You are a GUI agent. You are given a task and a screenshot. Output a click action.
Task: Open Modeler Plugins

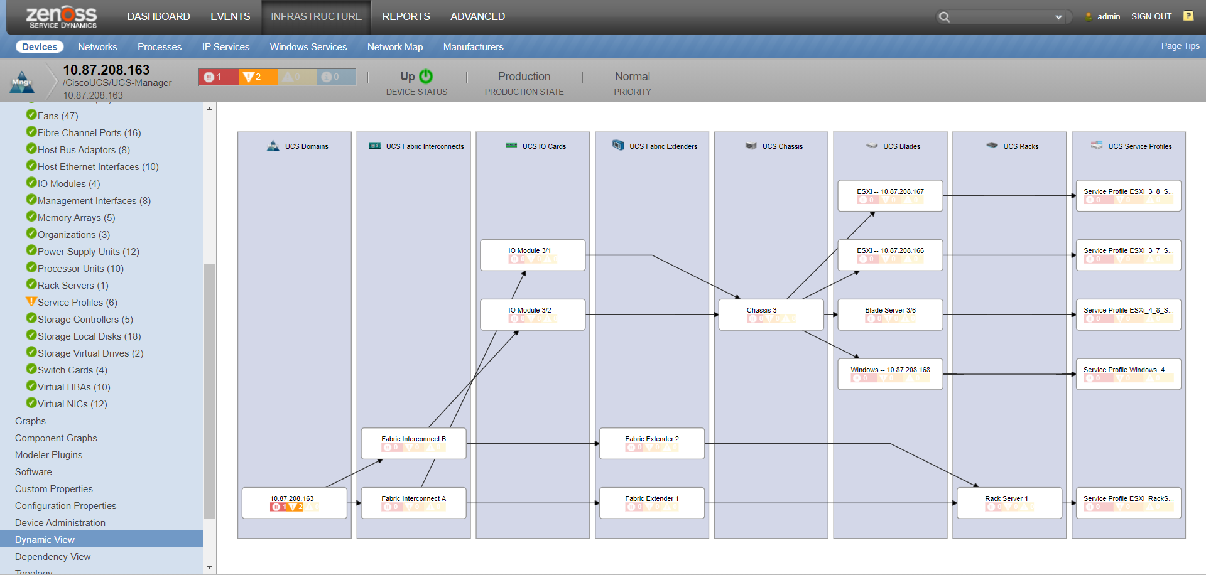pyautogui.click(x=48, y=455)
